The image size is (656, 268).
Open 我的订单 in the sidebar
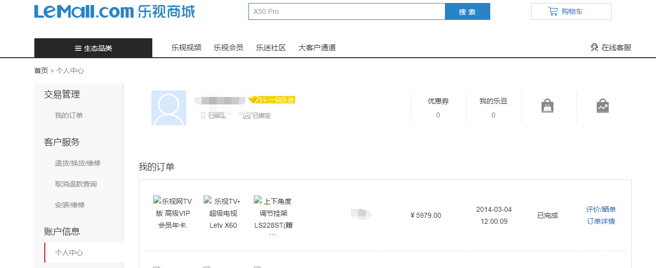(69, 115)
